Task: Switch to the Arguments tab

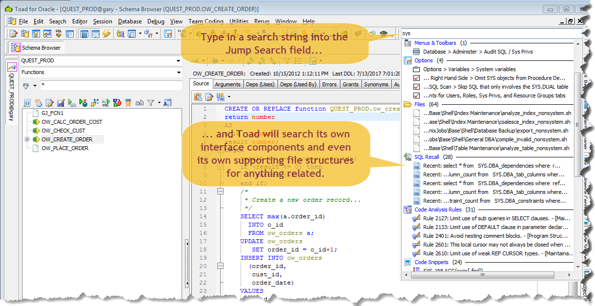Action: pyautogui.click(x=227, y=84)
